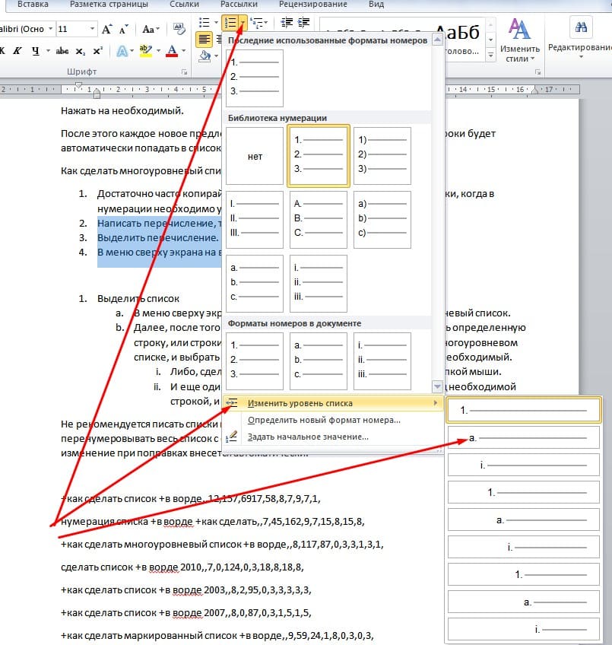Click 'Определить новый формат номера...'

coord(324,420)
